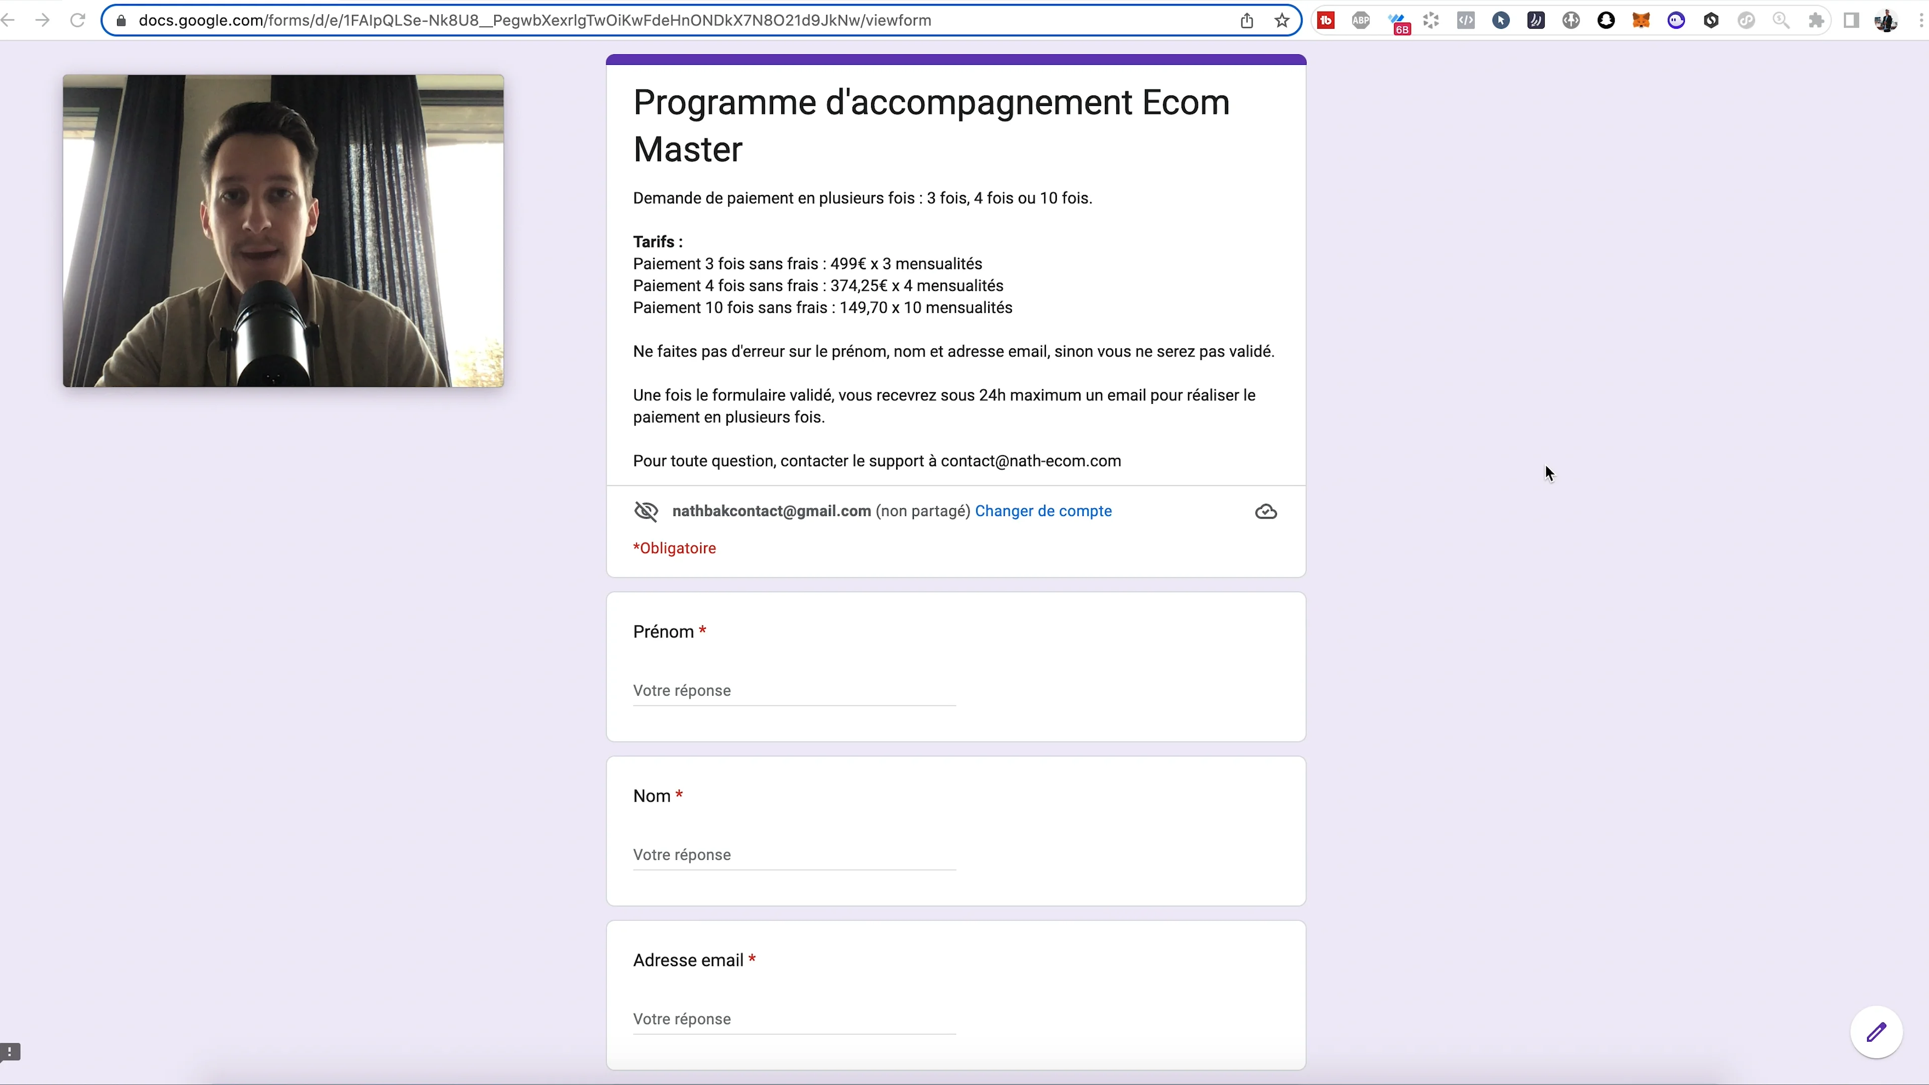
Task: Click the Prénom answer field
Action: point(794,690)
